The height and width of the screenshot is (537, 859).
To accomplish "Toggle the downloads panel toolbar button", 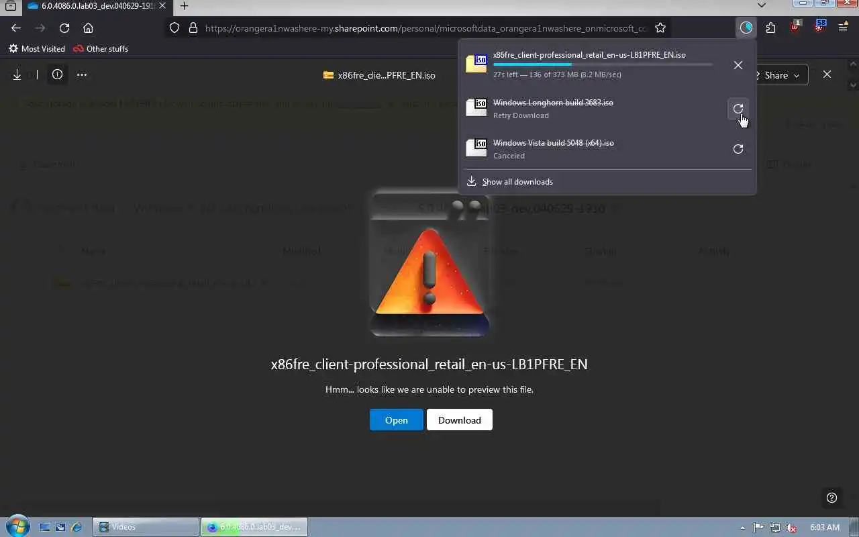I will (x=746, y=28).
